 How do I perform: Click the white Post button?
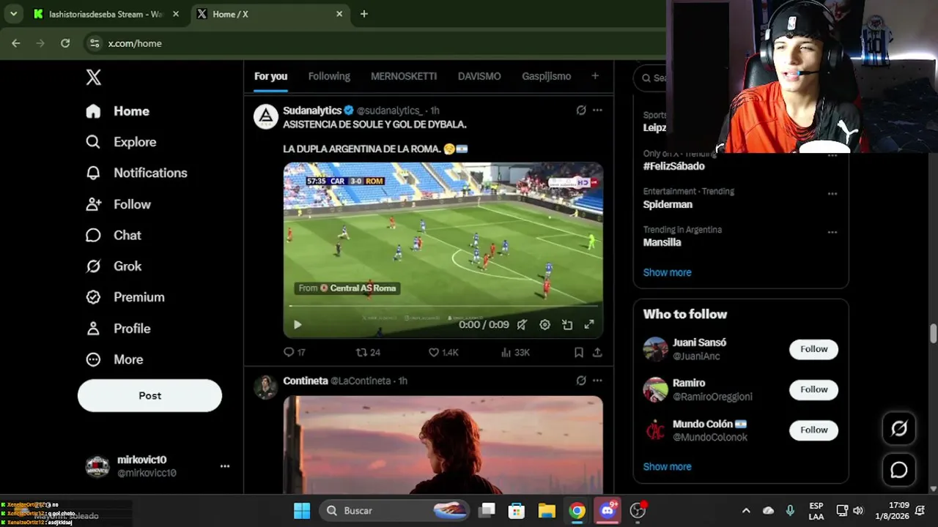tap(149, 395)
